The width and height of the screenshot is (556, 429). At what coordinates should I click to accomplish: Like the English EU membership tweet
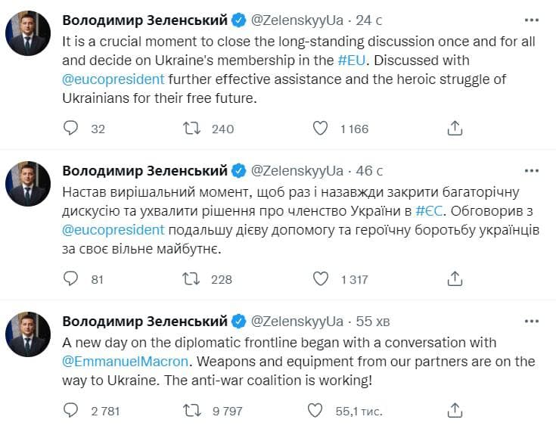(x=320, y=128)
